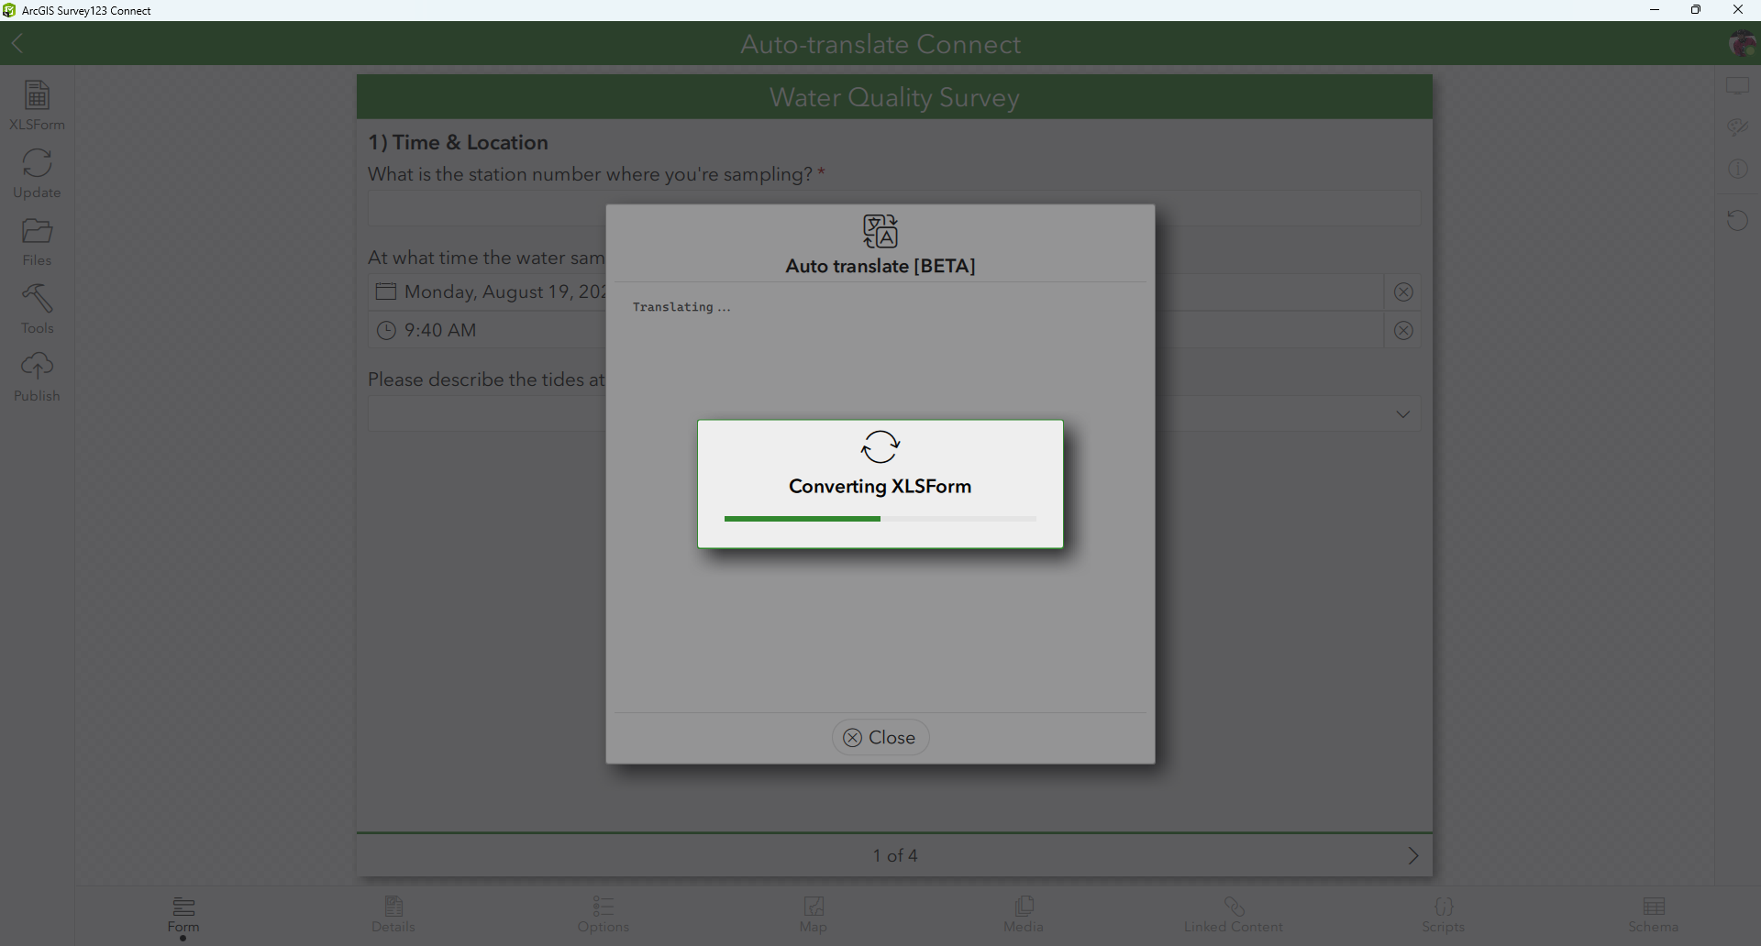Restore down the Survey123 Connect window
The image size is (1761, 946).
tap(1696, 10)
